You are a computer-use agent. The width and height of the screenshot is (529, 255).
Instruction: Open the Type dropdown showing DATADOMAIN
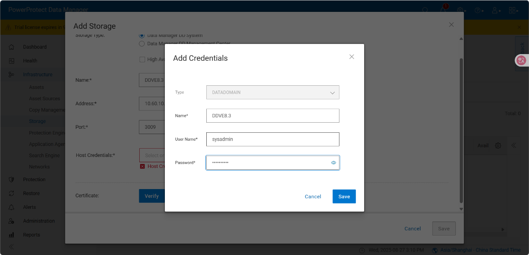[x=273, y=92]
